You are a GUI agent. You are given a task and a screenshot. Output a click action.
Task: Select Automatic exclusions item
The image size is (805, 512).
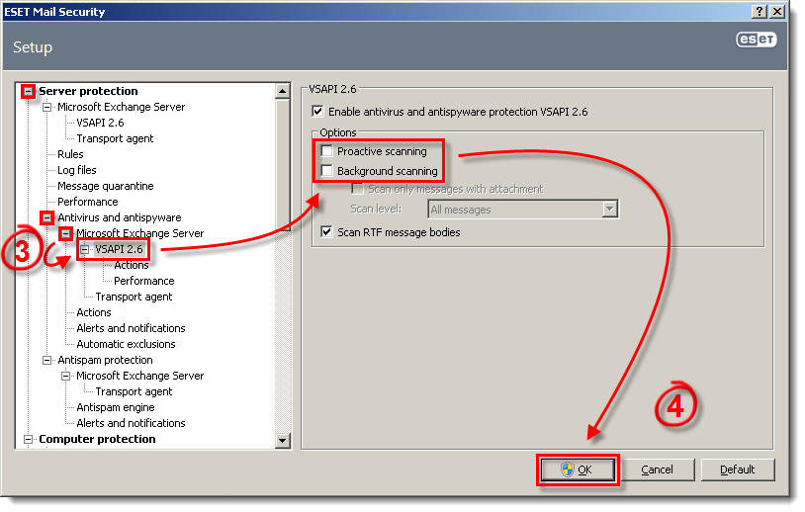click(x=126, y=344)
